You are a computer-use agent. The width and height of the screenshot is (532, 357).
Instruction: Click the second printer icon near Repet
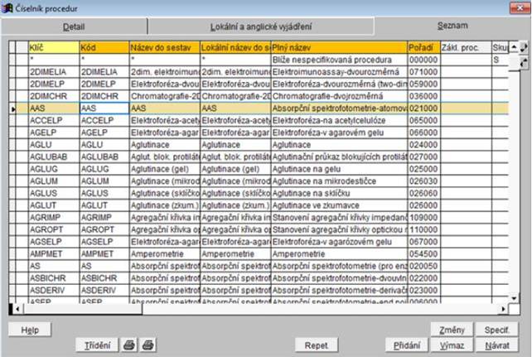(x=148, y=344)
